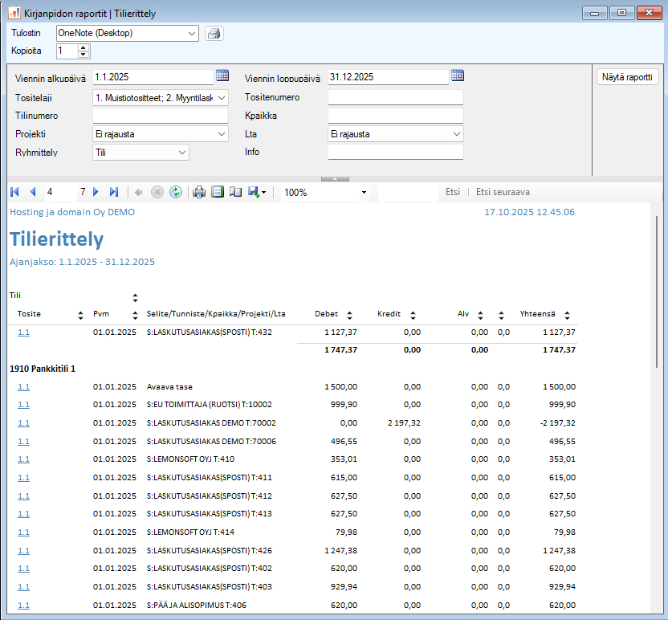The height and width of the screenshot is (620, 668).
Task: Toggle the print layout view icon
Action: 217,193
